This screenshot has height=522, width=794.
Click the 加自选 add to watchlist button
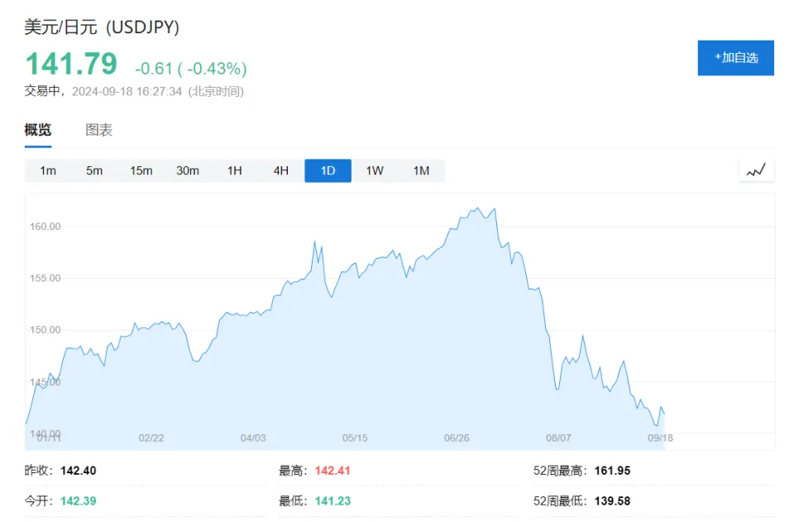click(x=735, y=58)
